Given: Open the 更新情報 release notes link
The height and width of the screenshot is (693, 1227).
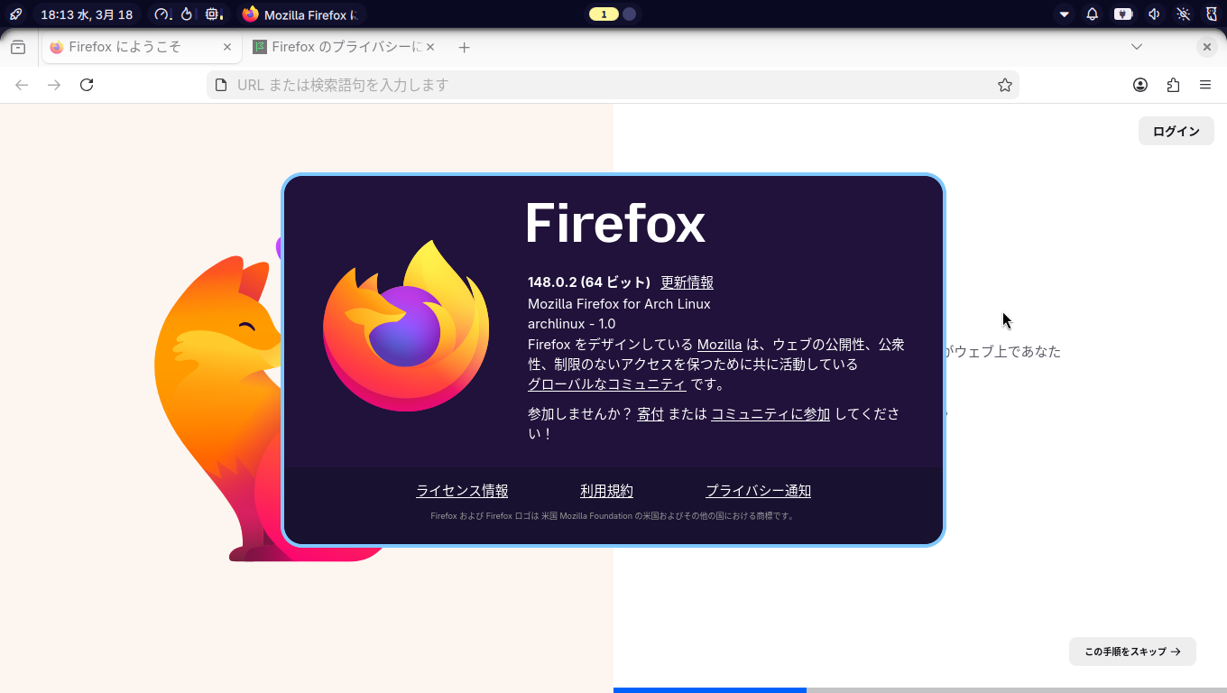Looking at the screenshot, I should point(687,282).
